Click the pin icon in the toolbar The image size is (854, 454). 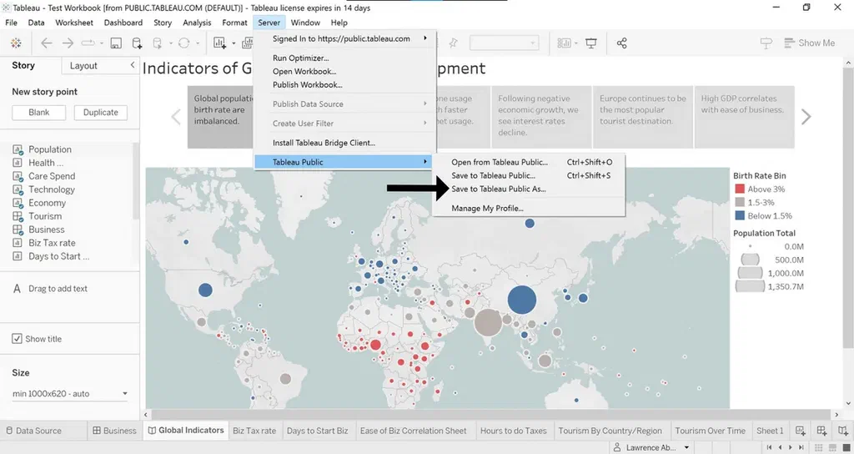[453, 43]
